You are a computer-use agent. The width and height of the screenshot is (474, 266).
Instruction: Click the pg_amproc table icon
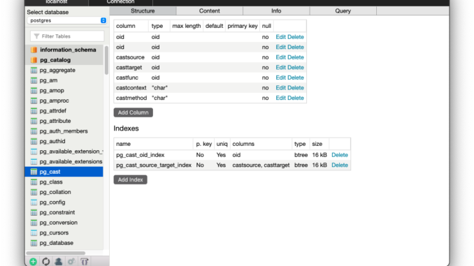coord(34,101)
